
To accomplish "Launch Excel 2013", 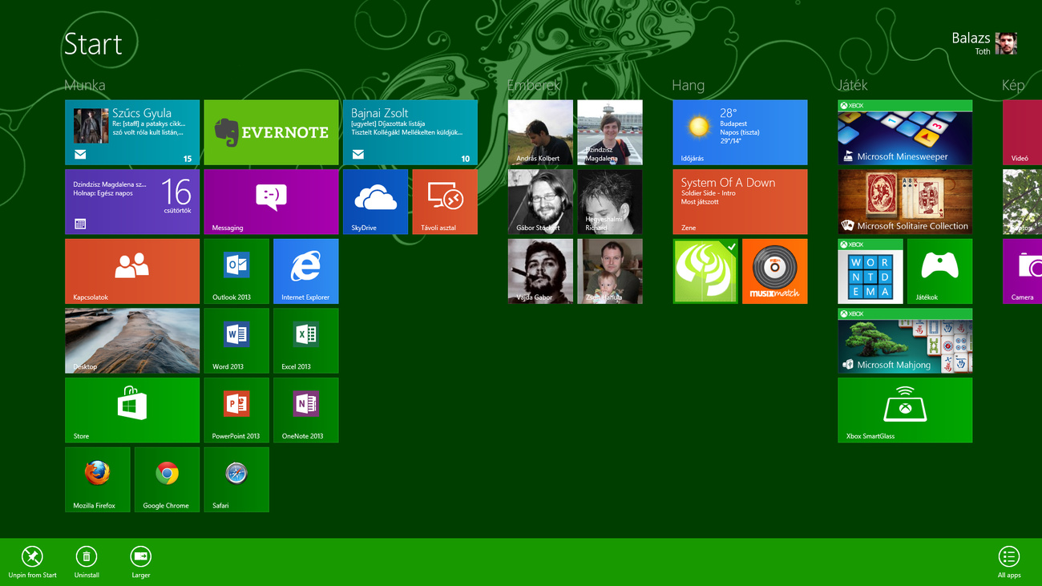I will pos(305,341).
